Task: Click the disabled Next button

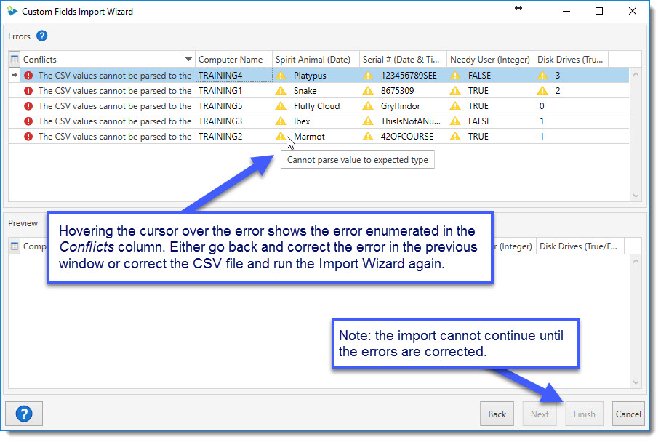Action: [540, 414]
